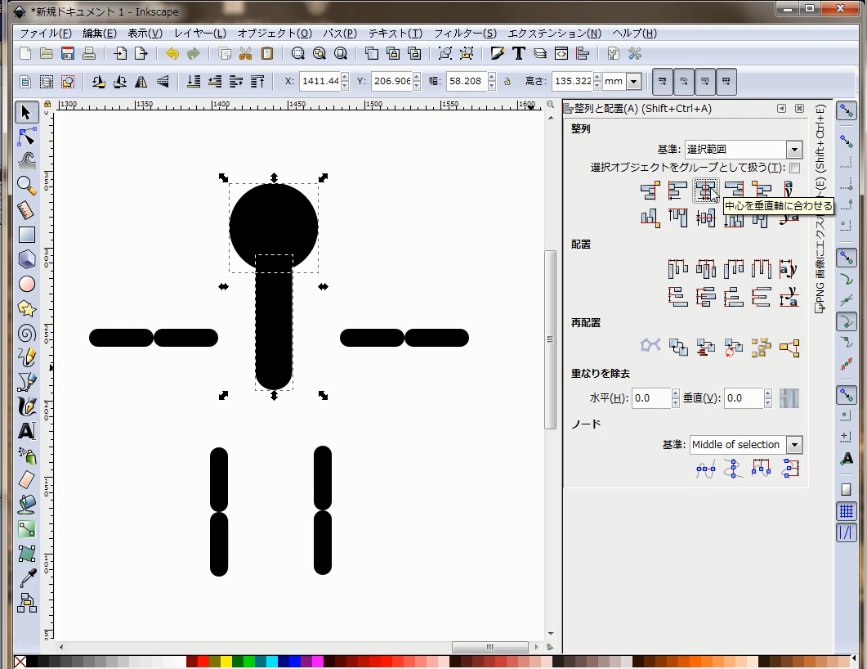Viewport: 867px width, 669px height.
Task: Click the X coordinate input field
Action: [319, 82]
